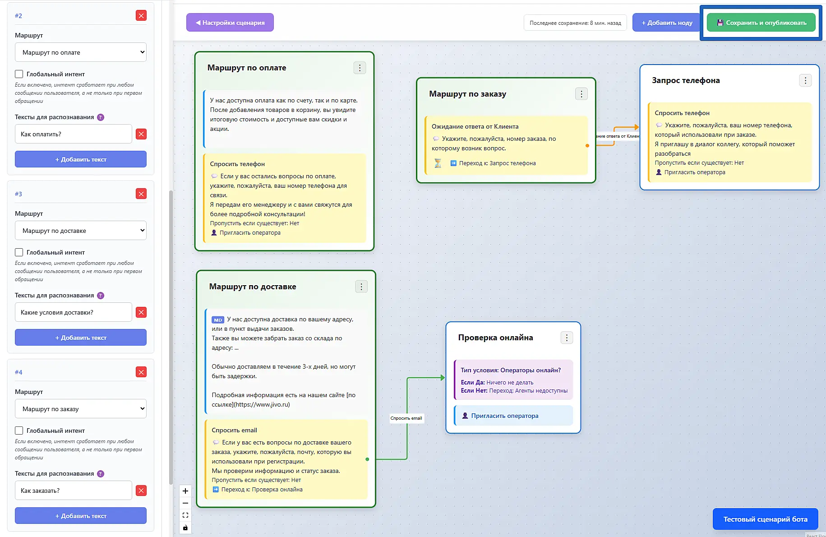The image size is (826, 537).
Task: Delete intent block #2
Action: [141, 16]
